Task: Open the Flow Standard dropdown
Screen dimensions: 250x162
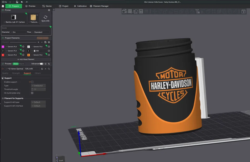Action: 41,32
